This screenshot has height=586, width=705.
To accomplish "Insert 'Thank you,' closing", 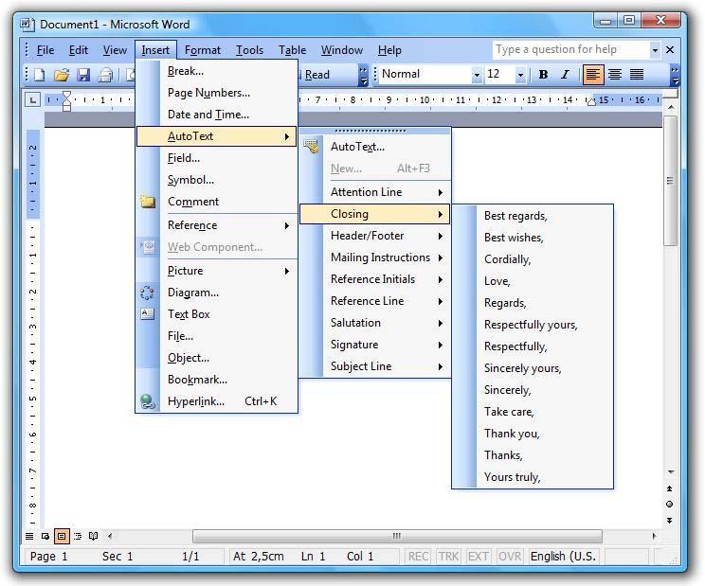I will 533,434.
